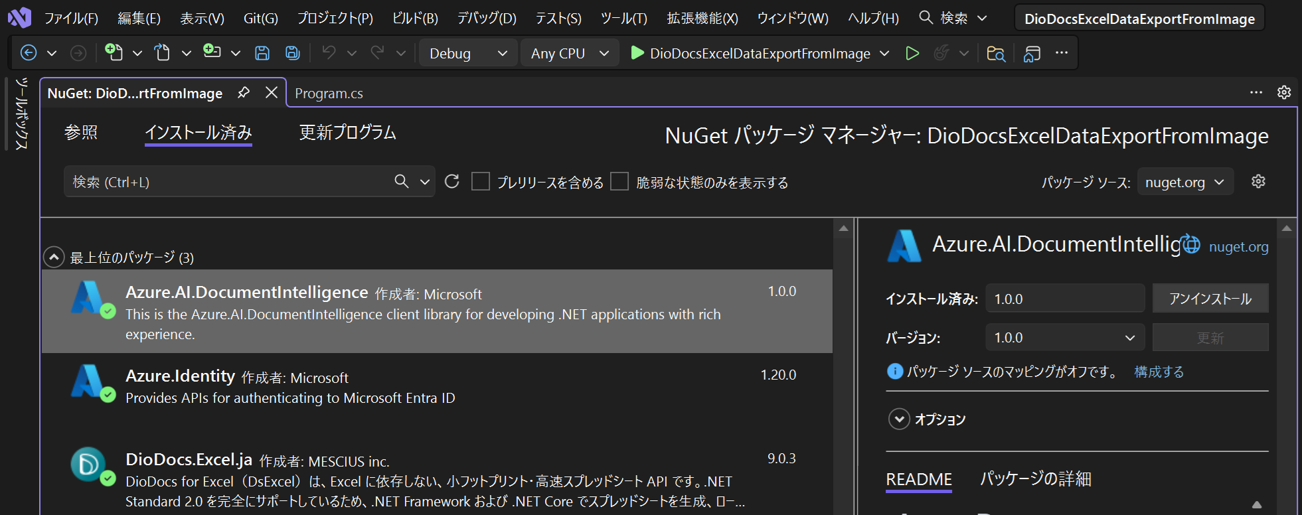Click the Undo toolbar icon

[x=329, y=53]
